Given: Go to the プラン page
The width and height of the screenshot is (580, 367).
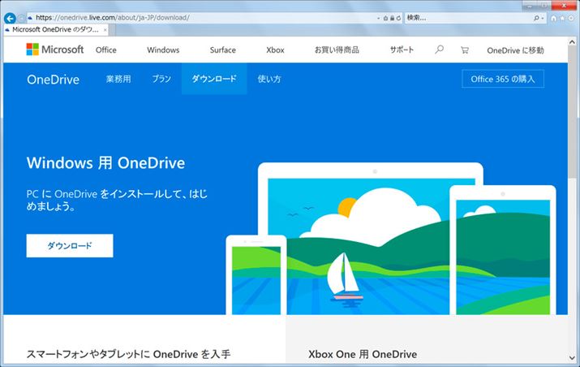Looking at the screenshot, I should (x=161, y=79).
